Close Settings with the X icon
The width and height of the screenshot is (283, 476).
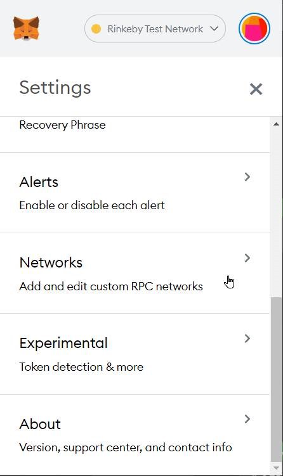[256, 89]
